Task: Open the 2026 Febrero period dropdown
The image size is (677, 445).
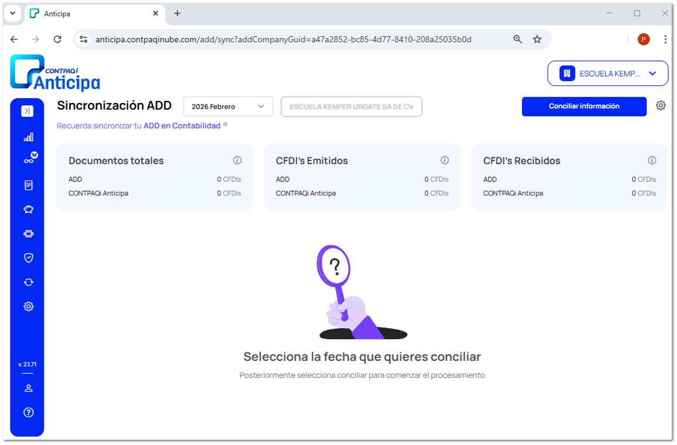Action: click(228, 106)
